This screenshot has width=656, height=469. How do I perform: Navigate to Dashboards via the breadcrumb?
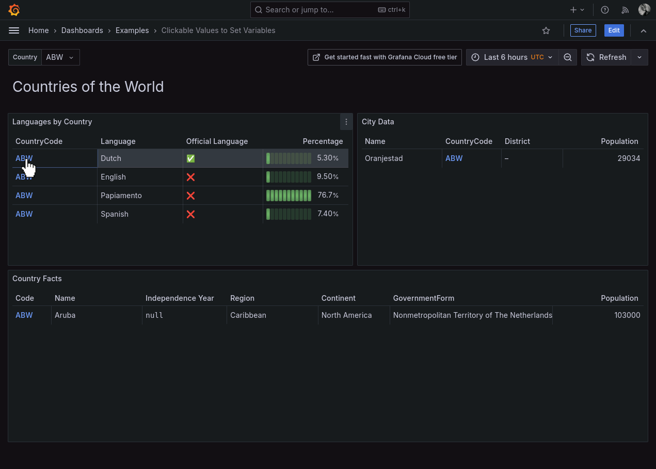(82, 30)
